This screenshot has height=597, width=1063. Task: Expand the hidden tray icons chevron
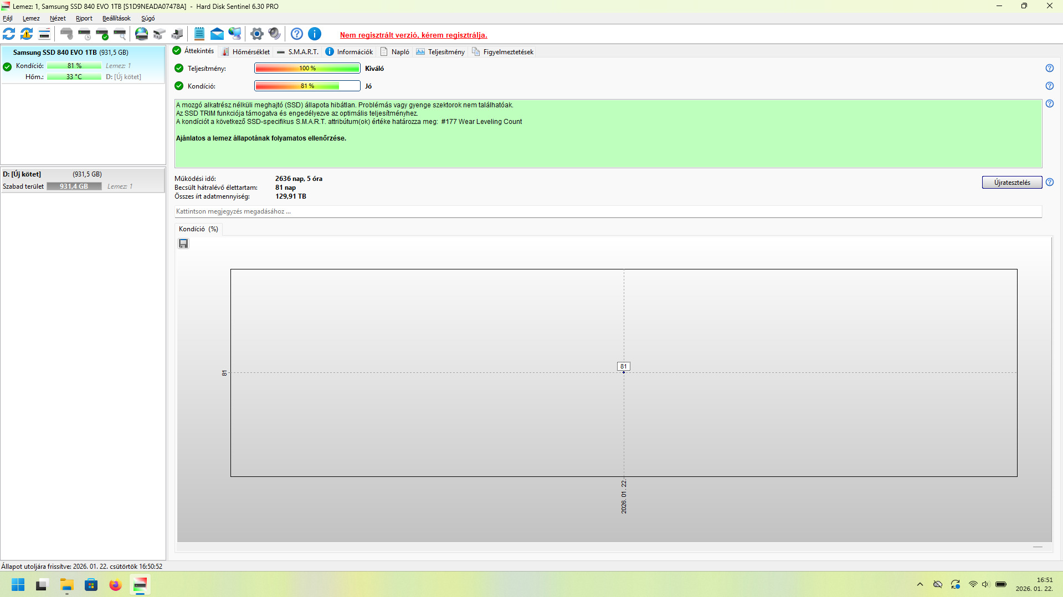(x=920, y=584)
